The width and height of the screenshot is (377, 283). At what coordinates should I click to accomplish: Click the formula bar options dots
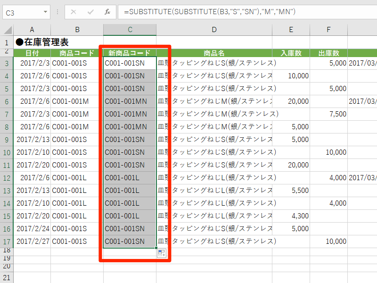[x=57, y=12]
